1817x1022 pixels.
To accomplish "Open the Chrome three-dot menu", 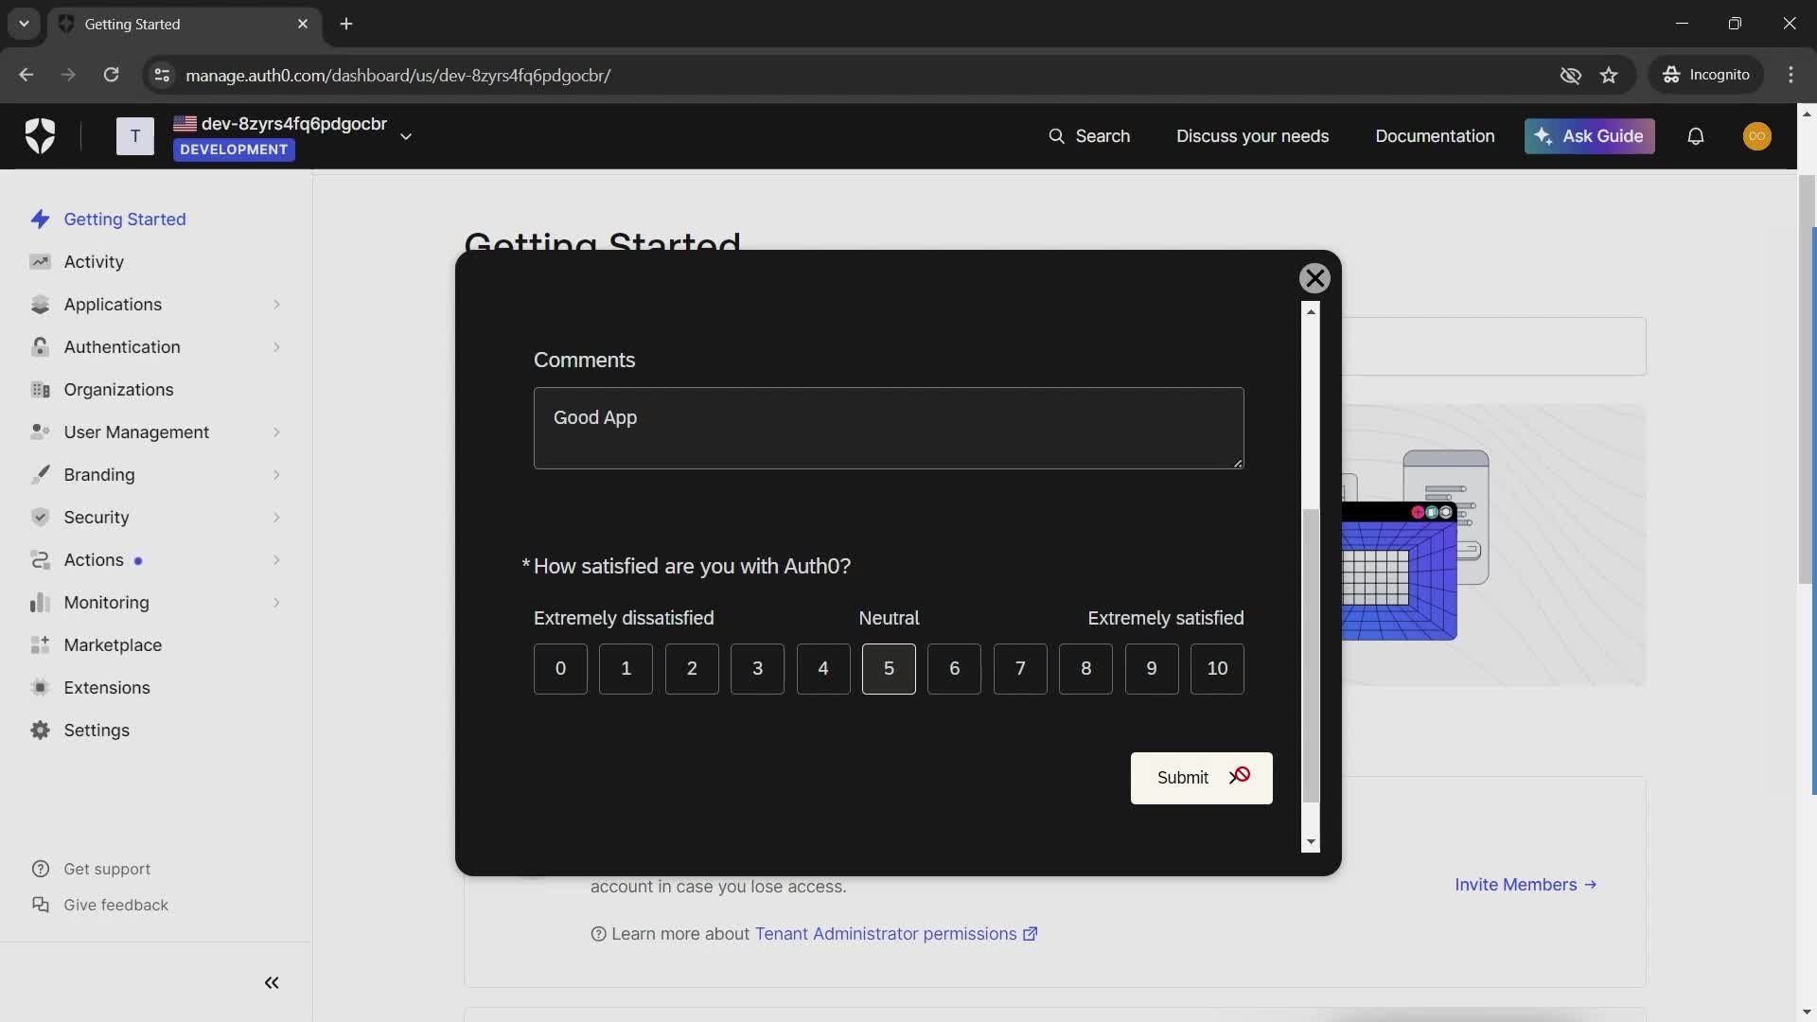I will tap(1791, 75).
